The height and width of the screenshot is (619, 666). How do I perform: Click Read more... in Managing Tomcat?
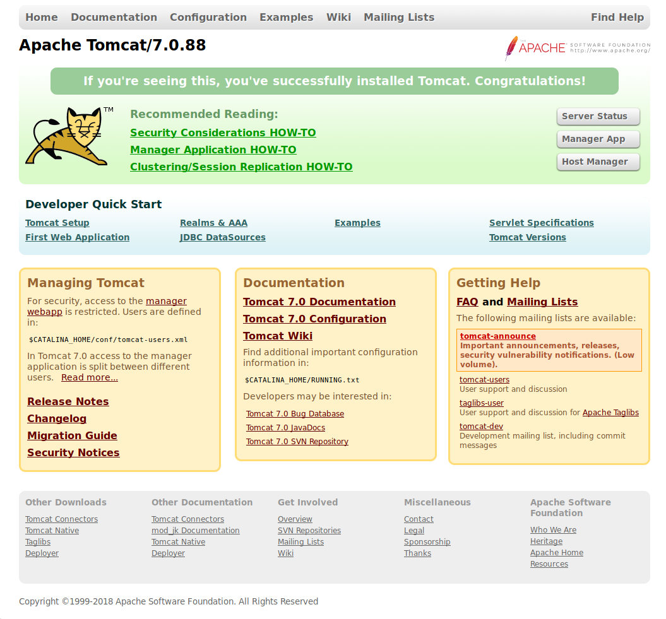pyautogui.click(x=90, y=377)
